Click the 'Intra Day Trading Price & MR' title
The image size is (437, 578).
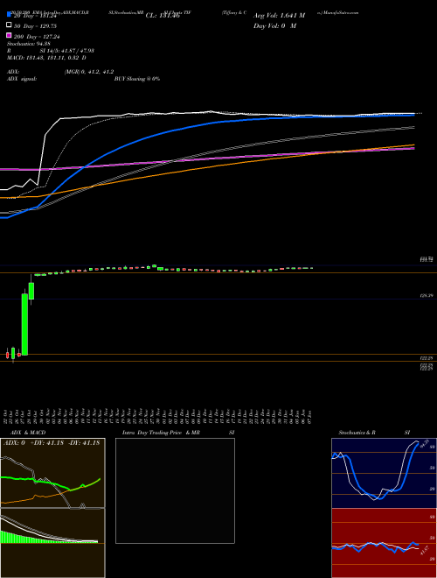161,433
